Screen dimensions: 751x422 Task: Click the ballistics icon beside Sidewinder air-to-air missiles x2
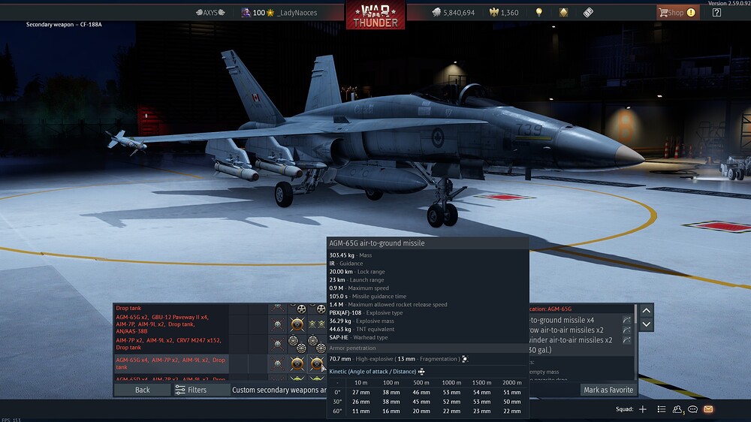point(626,340)
